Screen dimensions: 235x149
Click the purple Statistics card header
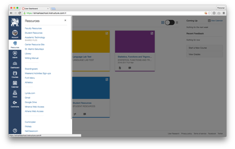135,42
